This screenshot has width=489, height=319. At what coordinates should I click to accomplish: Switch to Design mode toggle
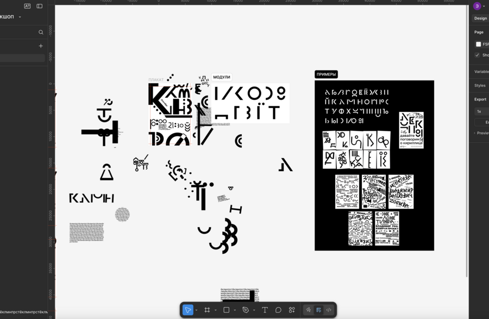(x=318, y=310)
